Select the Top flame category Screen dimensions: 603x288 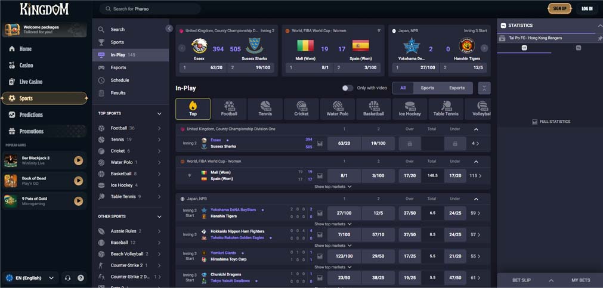click(x=193, y=109)
